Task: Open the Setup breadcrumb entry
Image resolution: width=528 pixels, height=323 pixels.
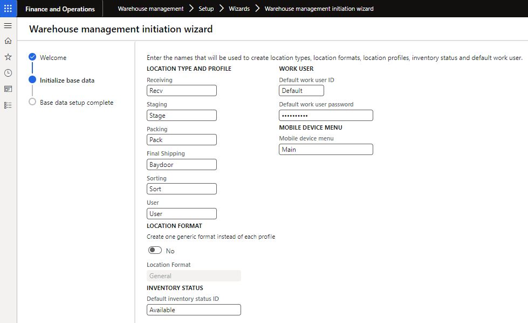Action: click(x=206, y=8)
